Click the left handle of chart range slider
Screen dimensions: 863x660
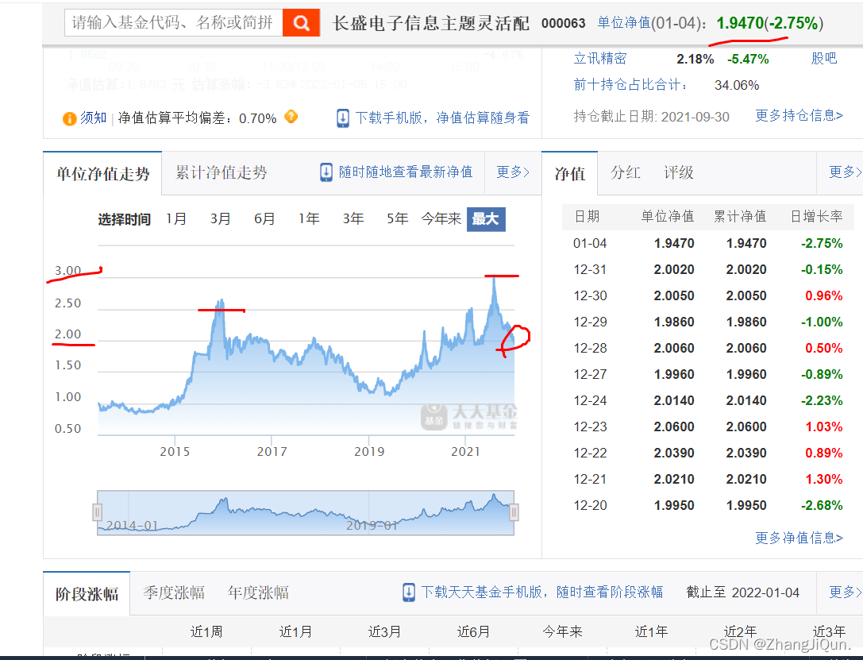click(97, 512)
